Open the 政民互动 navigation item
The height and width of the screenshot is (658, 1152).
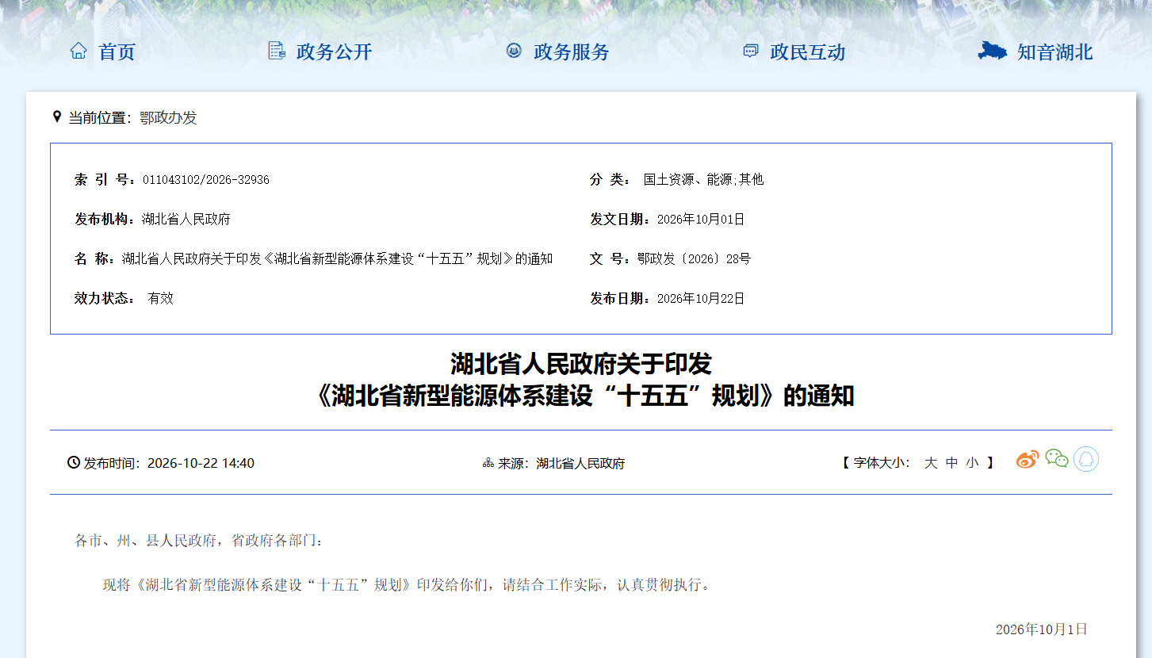click(x=808, y=52)
